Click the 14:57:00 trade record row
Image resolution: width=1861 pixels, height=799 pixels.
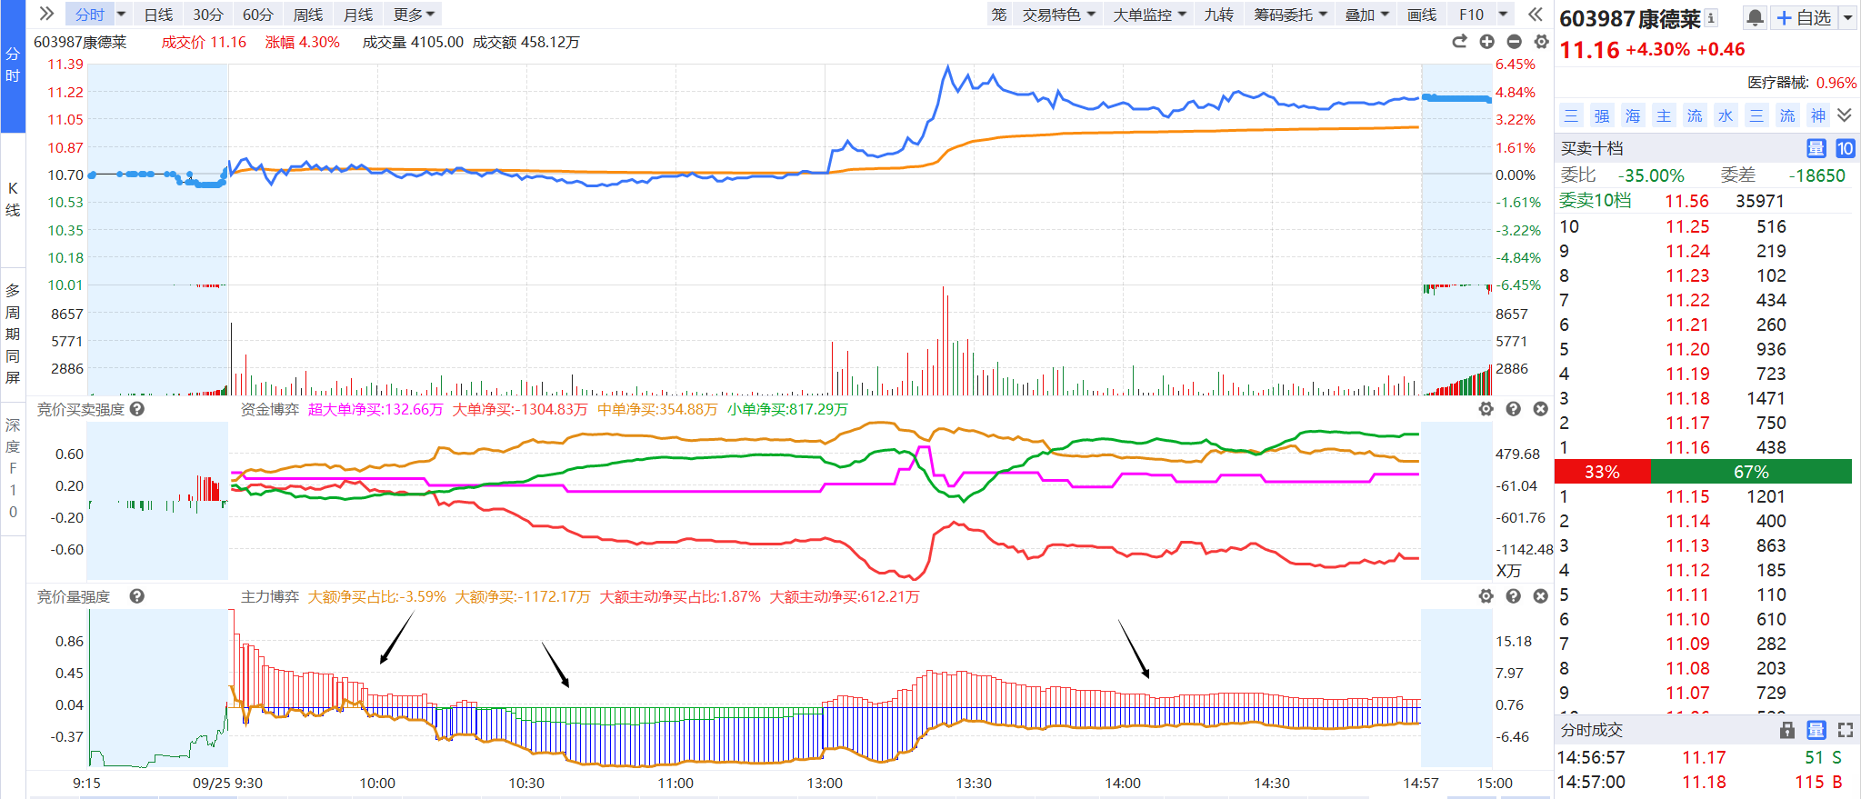pyautogui.click(x=1704, y=782)
